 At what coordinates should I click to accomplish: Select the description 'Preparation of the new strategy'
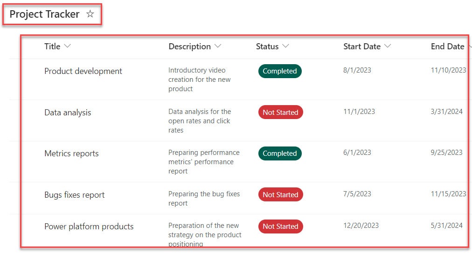click(205, 234)
